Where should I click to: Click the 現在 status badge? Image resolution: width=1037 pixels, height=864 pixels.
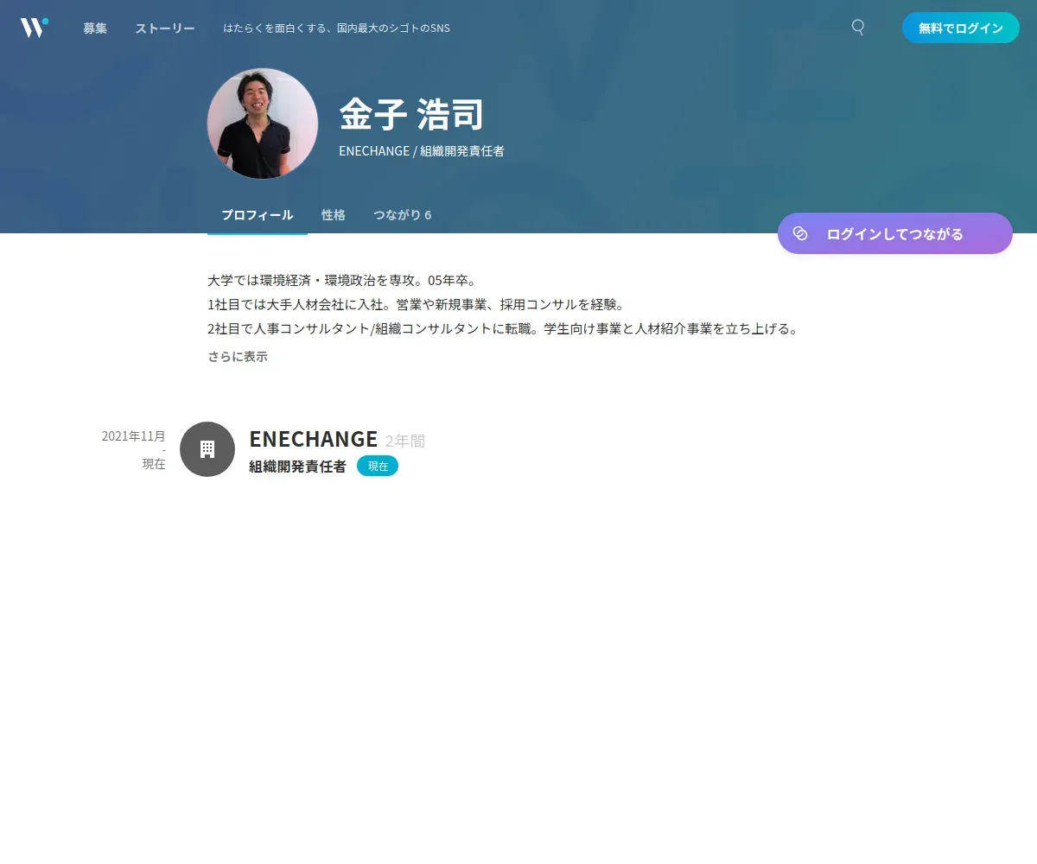click(378, 466)
